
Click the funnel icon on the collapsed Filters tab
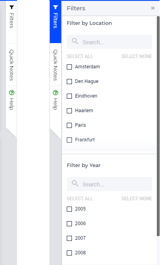tap(11, 7)
